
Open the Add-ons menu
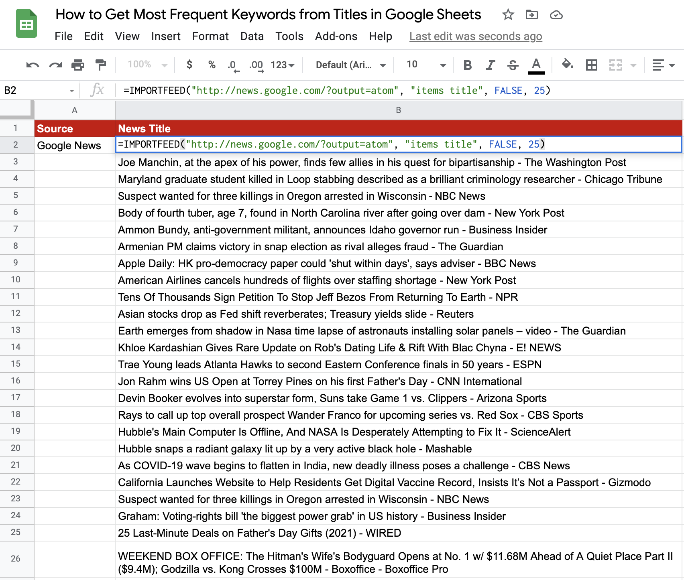[336, 37]
